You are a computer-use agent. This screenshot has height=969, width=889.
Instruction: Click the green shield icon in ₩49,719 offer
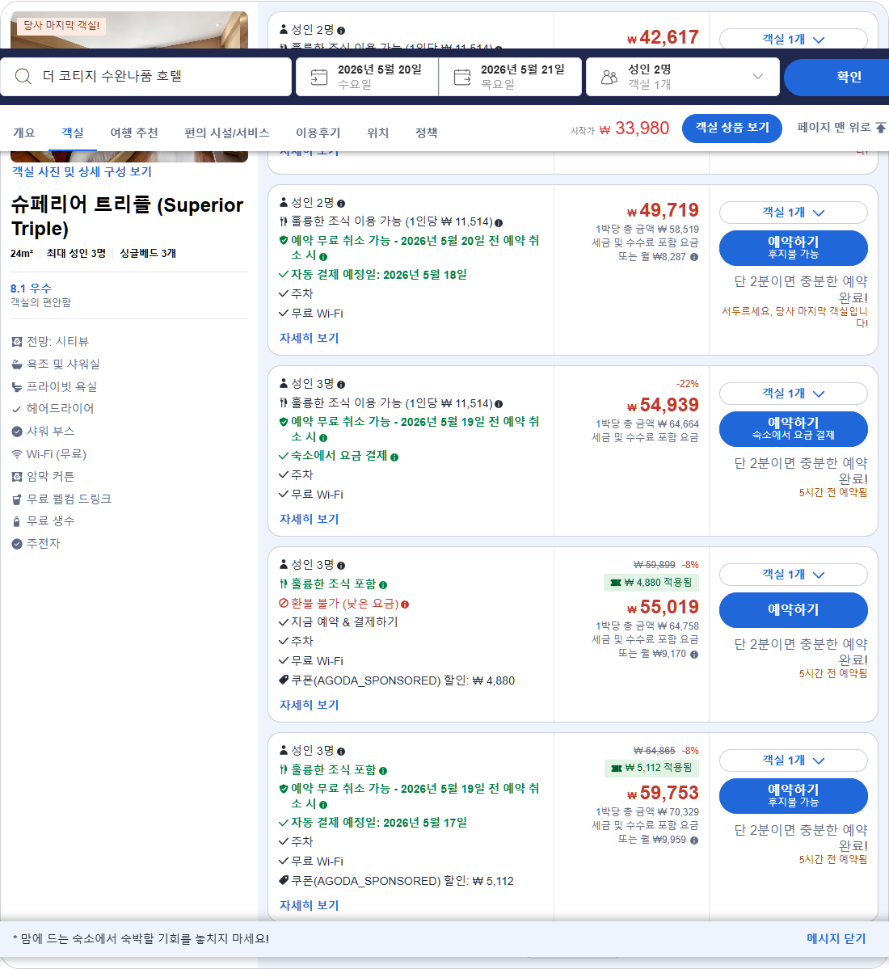(x=284, y=240)
